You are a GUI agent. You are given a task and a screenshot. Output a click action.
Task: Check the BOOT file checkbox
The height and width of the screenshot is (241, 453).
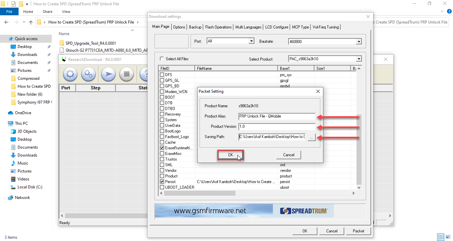click(162, 97)
